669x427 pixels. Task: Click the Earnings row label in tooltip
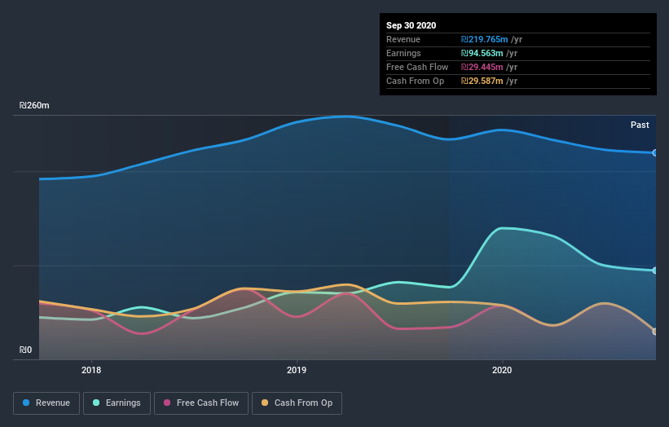click(403, 53)
